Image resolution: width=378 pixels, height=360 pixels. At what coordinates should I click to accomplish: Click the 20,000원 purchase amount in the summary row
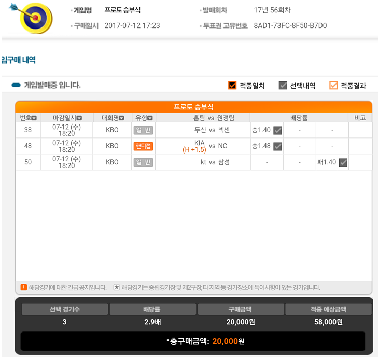pyautogui.click(x=241, y=322)
